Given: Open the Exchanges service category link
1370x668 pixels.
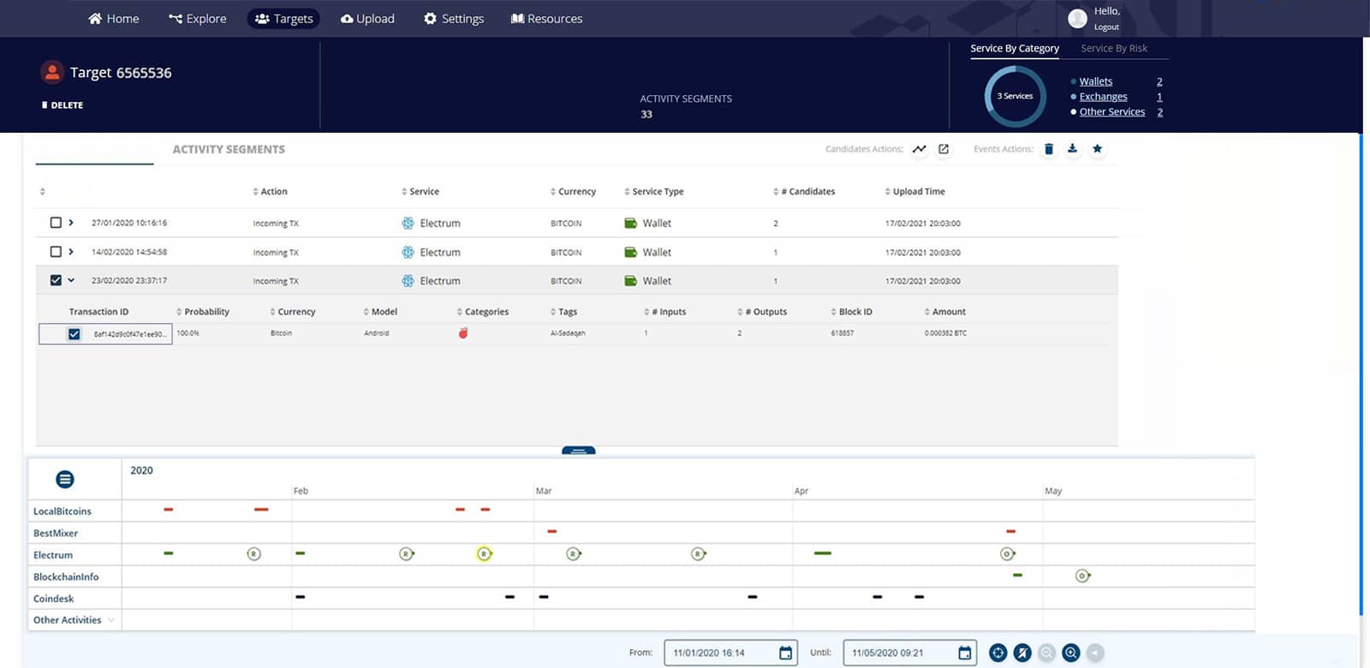Looking at the screenshot, I should point(1103,97).
